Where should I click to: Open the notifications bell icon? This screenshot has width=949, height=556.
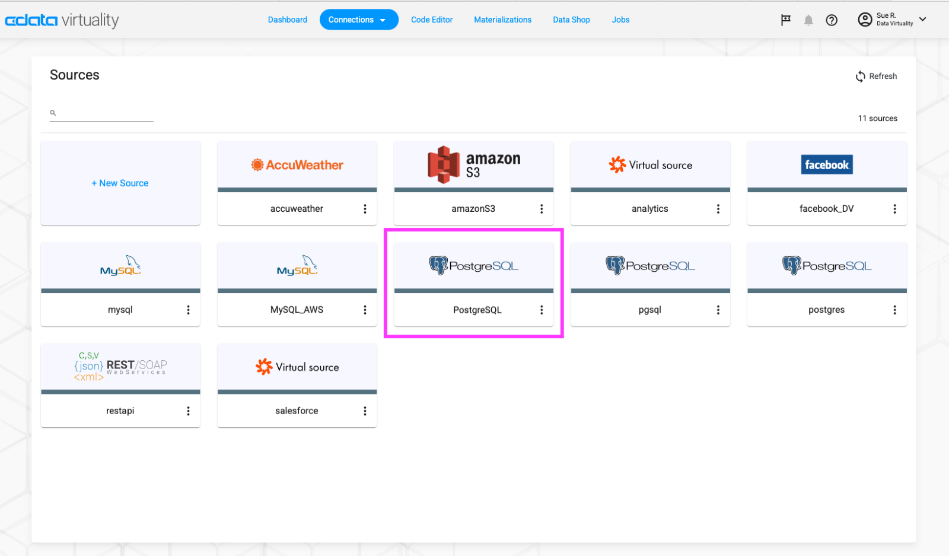[808, 20]
